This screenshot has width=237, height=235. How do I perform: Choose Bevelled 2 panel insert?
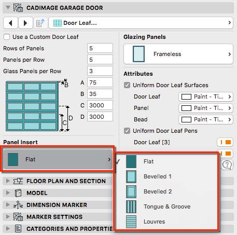[166, 191]
